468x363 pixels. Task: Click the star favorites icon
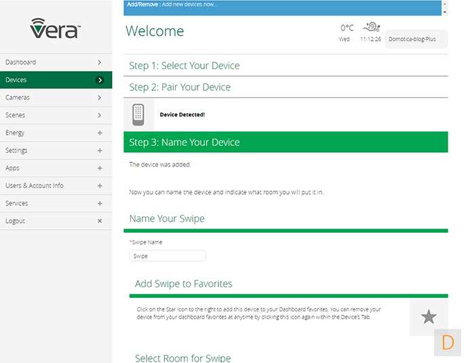(429, 317)
